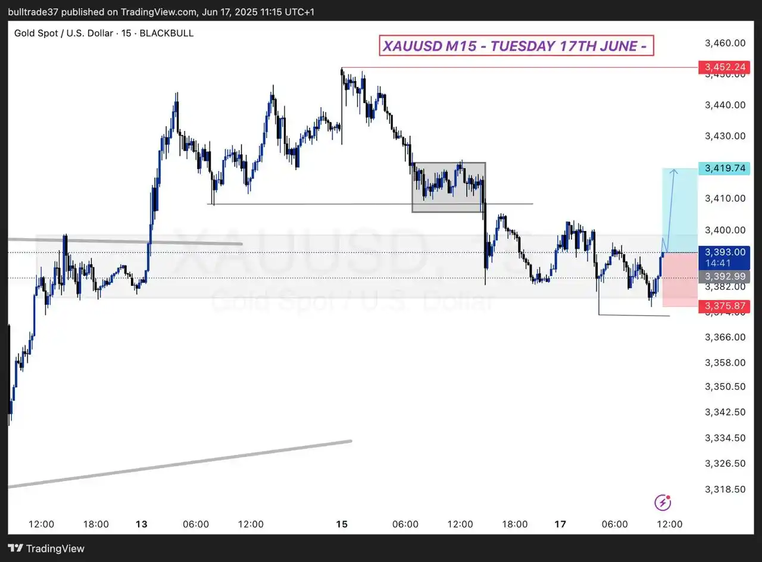Click the 3,400.00 price axis value
The height and width of the screenshot is (562, 762).
coord(724,230)
